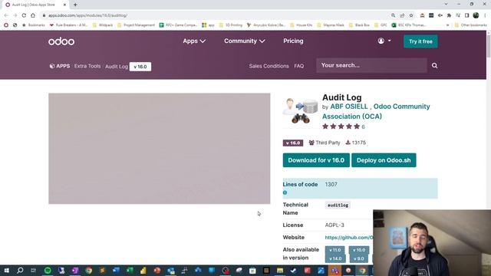Open the v 16.0 version selector in breadcrumb
This screenshot has height=276, width=491.
140,67
